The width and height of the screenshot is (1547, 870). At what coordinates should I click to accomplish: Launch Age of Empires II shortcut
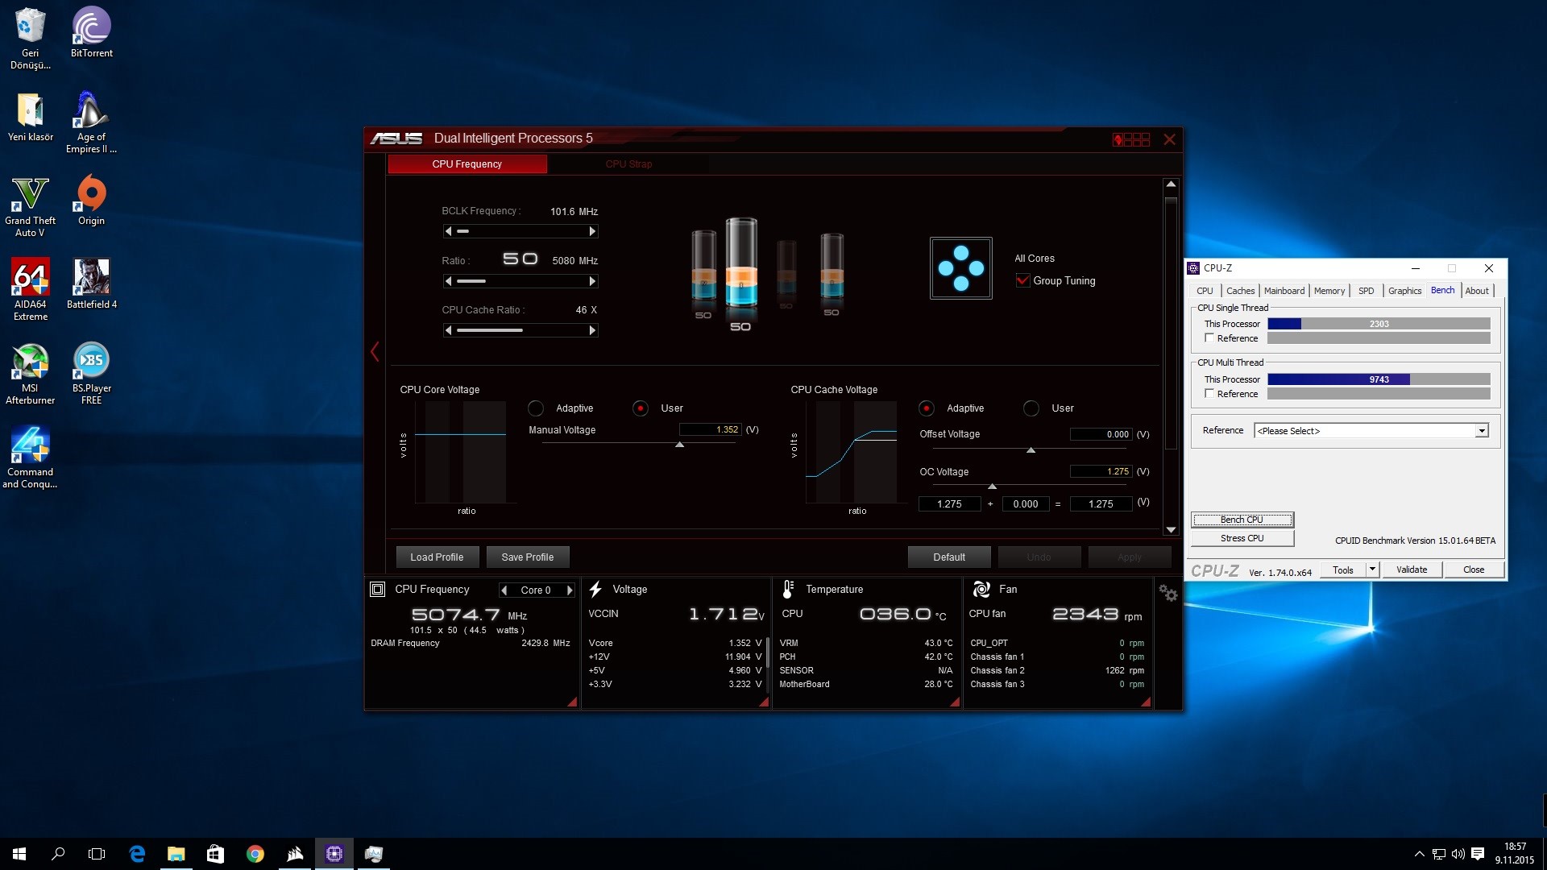[91, 122]
